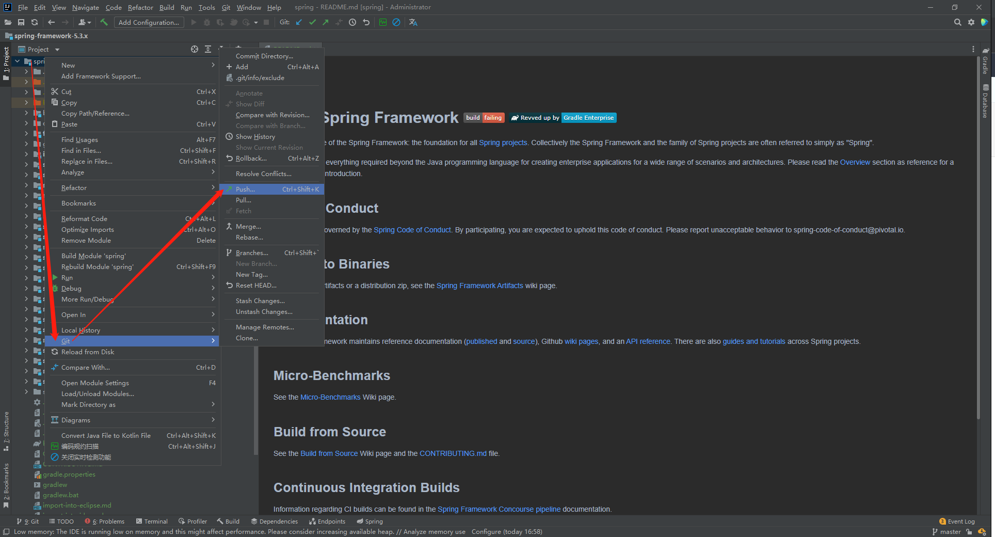
Task: Open Git history clock icon in toolbar
Action: pyautogui.click(x=352, y=22)
